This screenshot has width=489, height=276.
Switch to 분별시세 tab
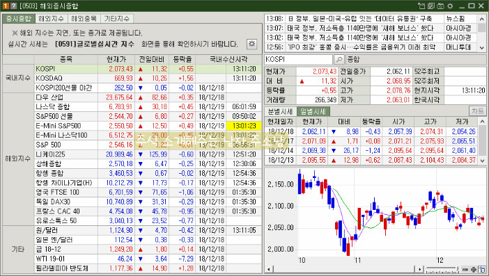tap(280, 111)
